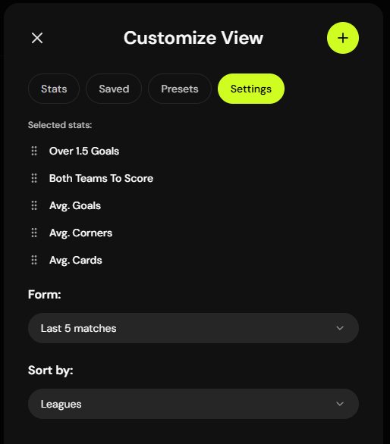Click drag handle beside Over 1.5 Goals
Viewport: 390px width, 444px height.
[x=34, y=151]
